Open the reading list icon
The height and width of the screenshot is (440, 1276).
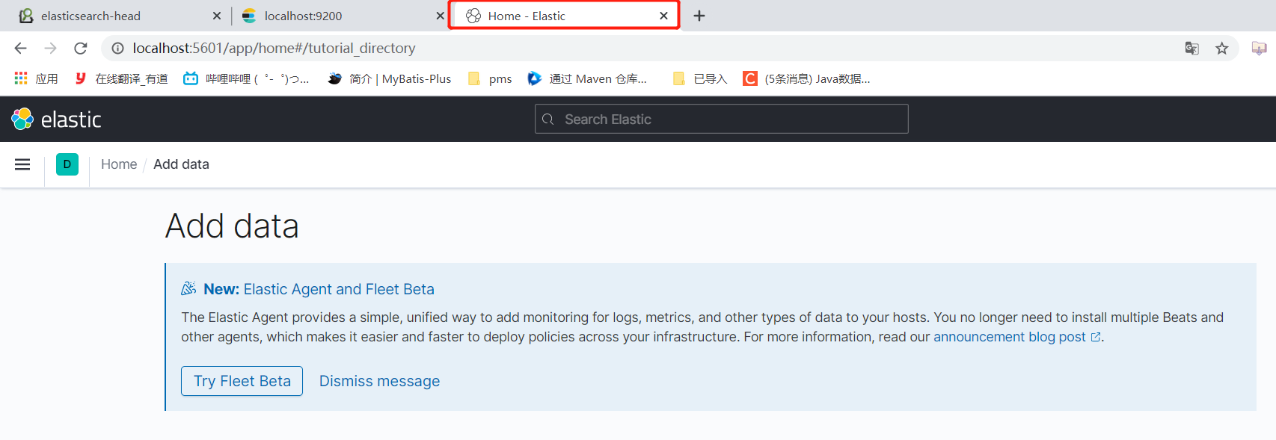coord(1260,49)
